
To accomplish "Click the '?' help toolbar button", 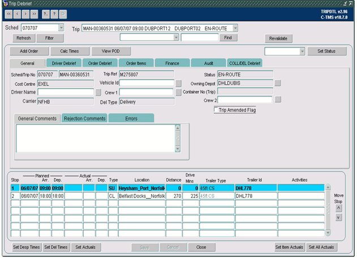I will (x=54, y=14).
